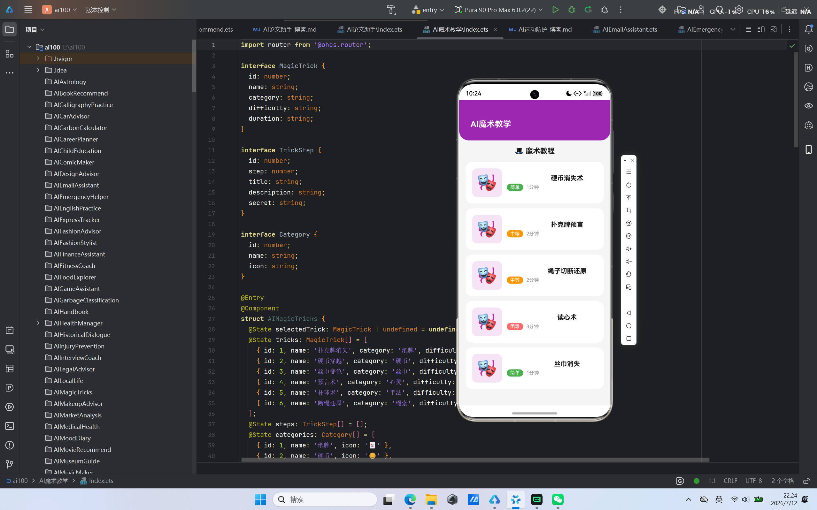Open the ai100 project dropdown
Image resolution: width=817 pixels, height=510 pixels.
pos(60,10)
